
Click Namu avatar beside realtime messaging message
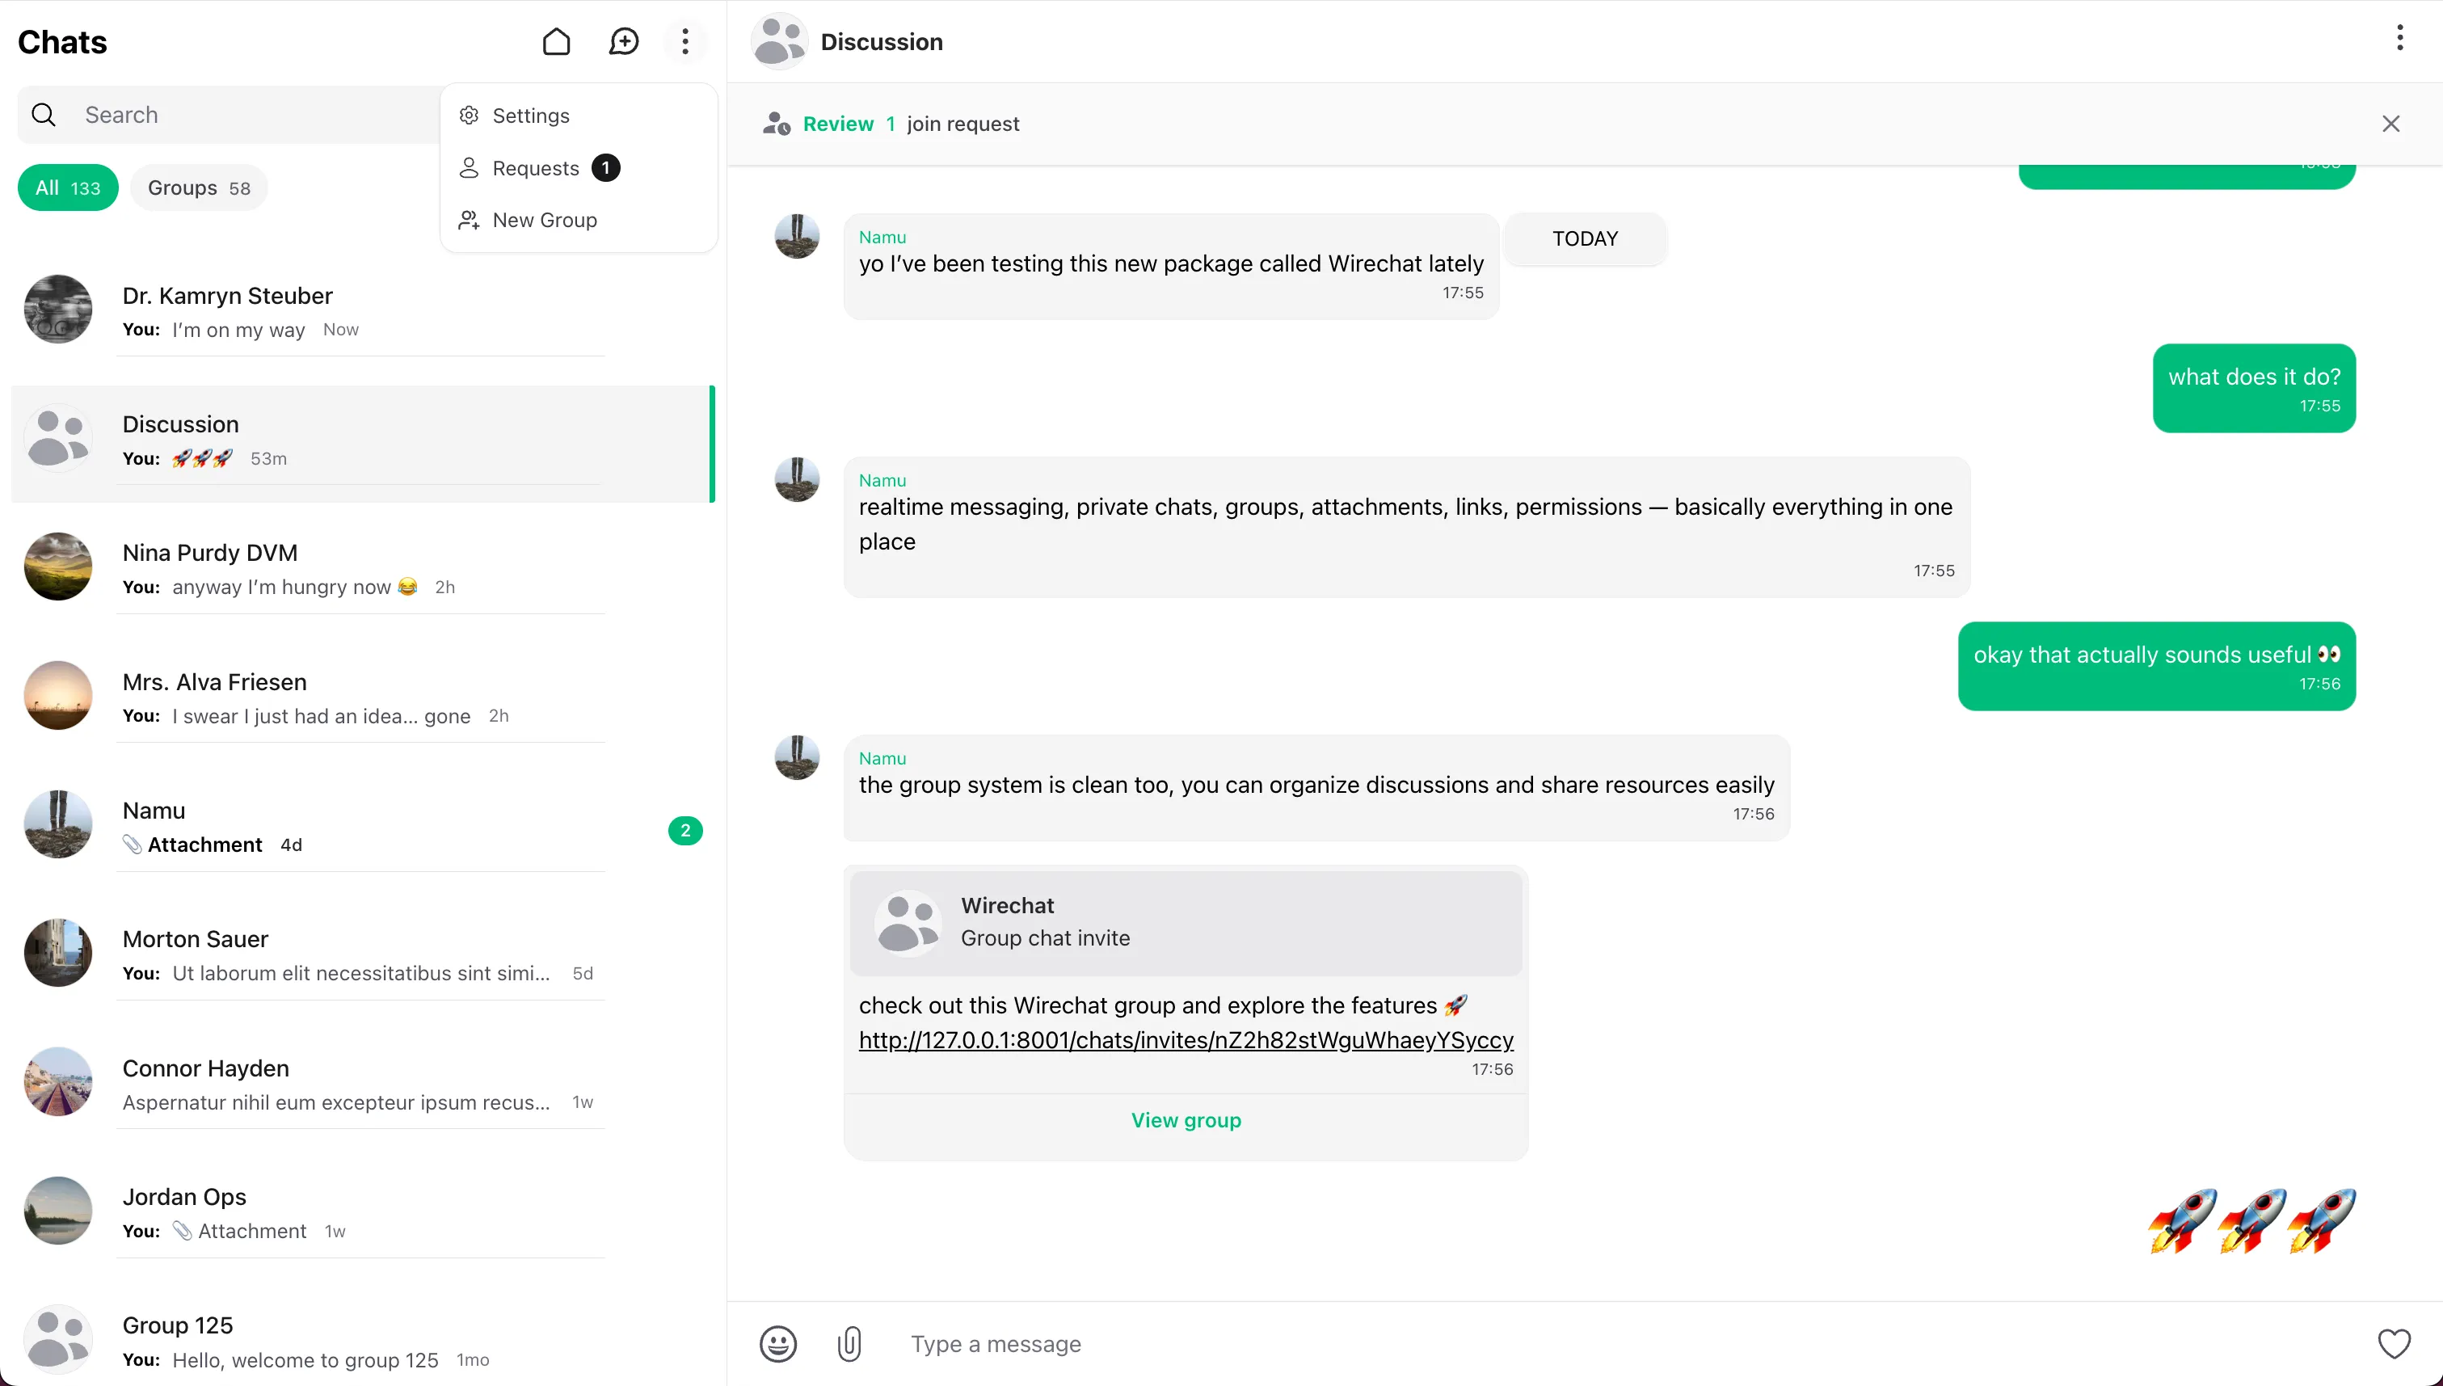pos(797,478)
